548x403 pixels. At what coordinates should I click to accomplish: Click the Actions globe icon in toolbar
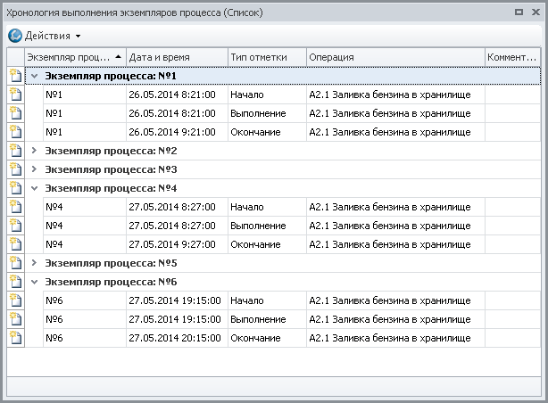tap(15, 36)
